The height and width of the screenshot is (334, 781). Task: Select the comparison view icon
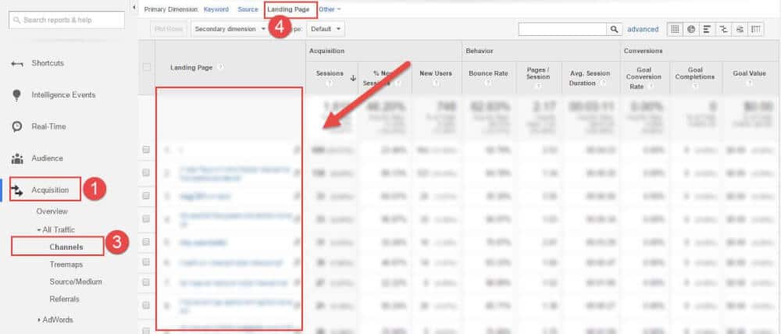(x=723, y=29)
